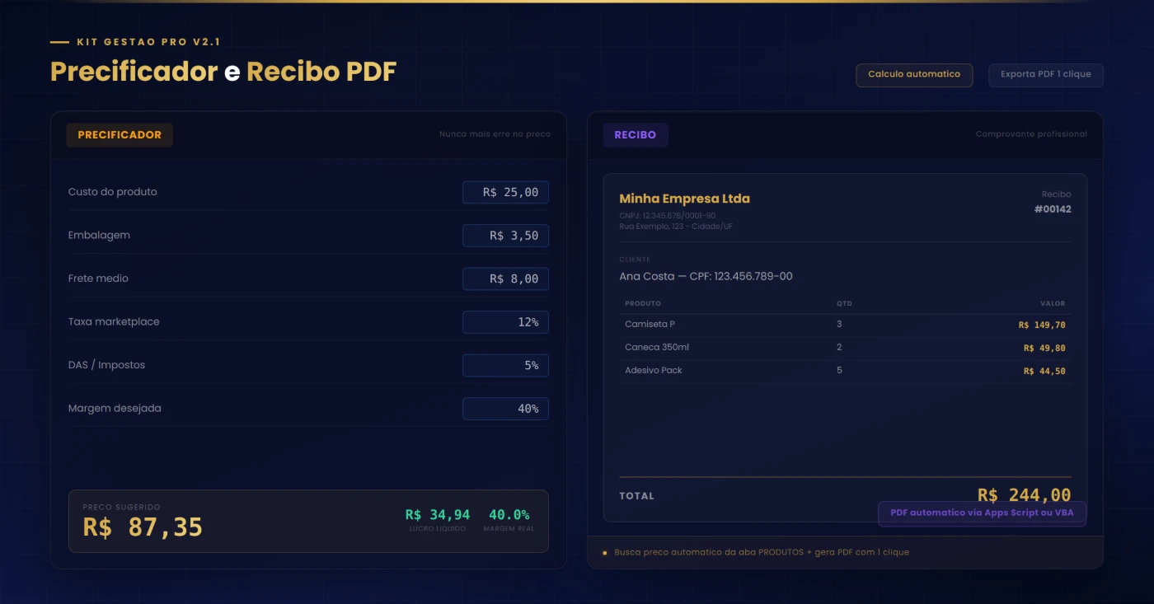Click the lucro liquido value R$ 34,94
Viewport: 1154px width, 604px height.
pyautogui.click(x=437, y=515)
